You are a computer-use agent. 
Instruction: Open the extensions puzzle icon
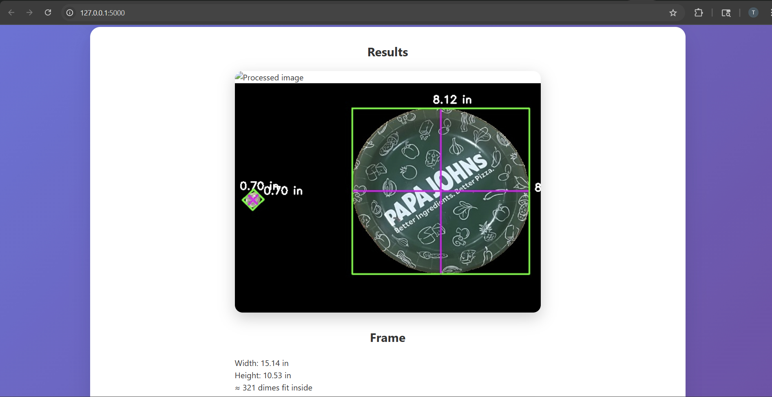pos(699,13)
